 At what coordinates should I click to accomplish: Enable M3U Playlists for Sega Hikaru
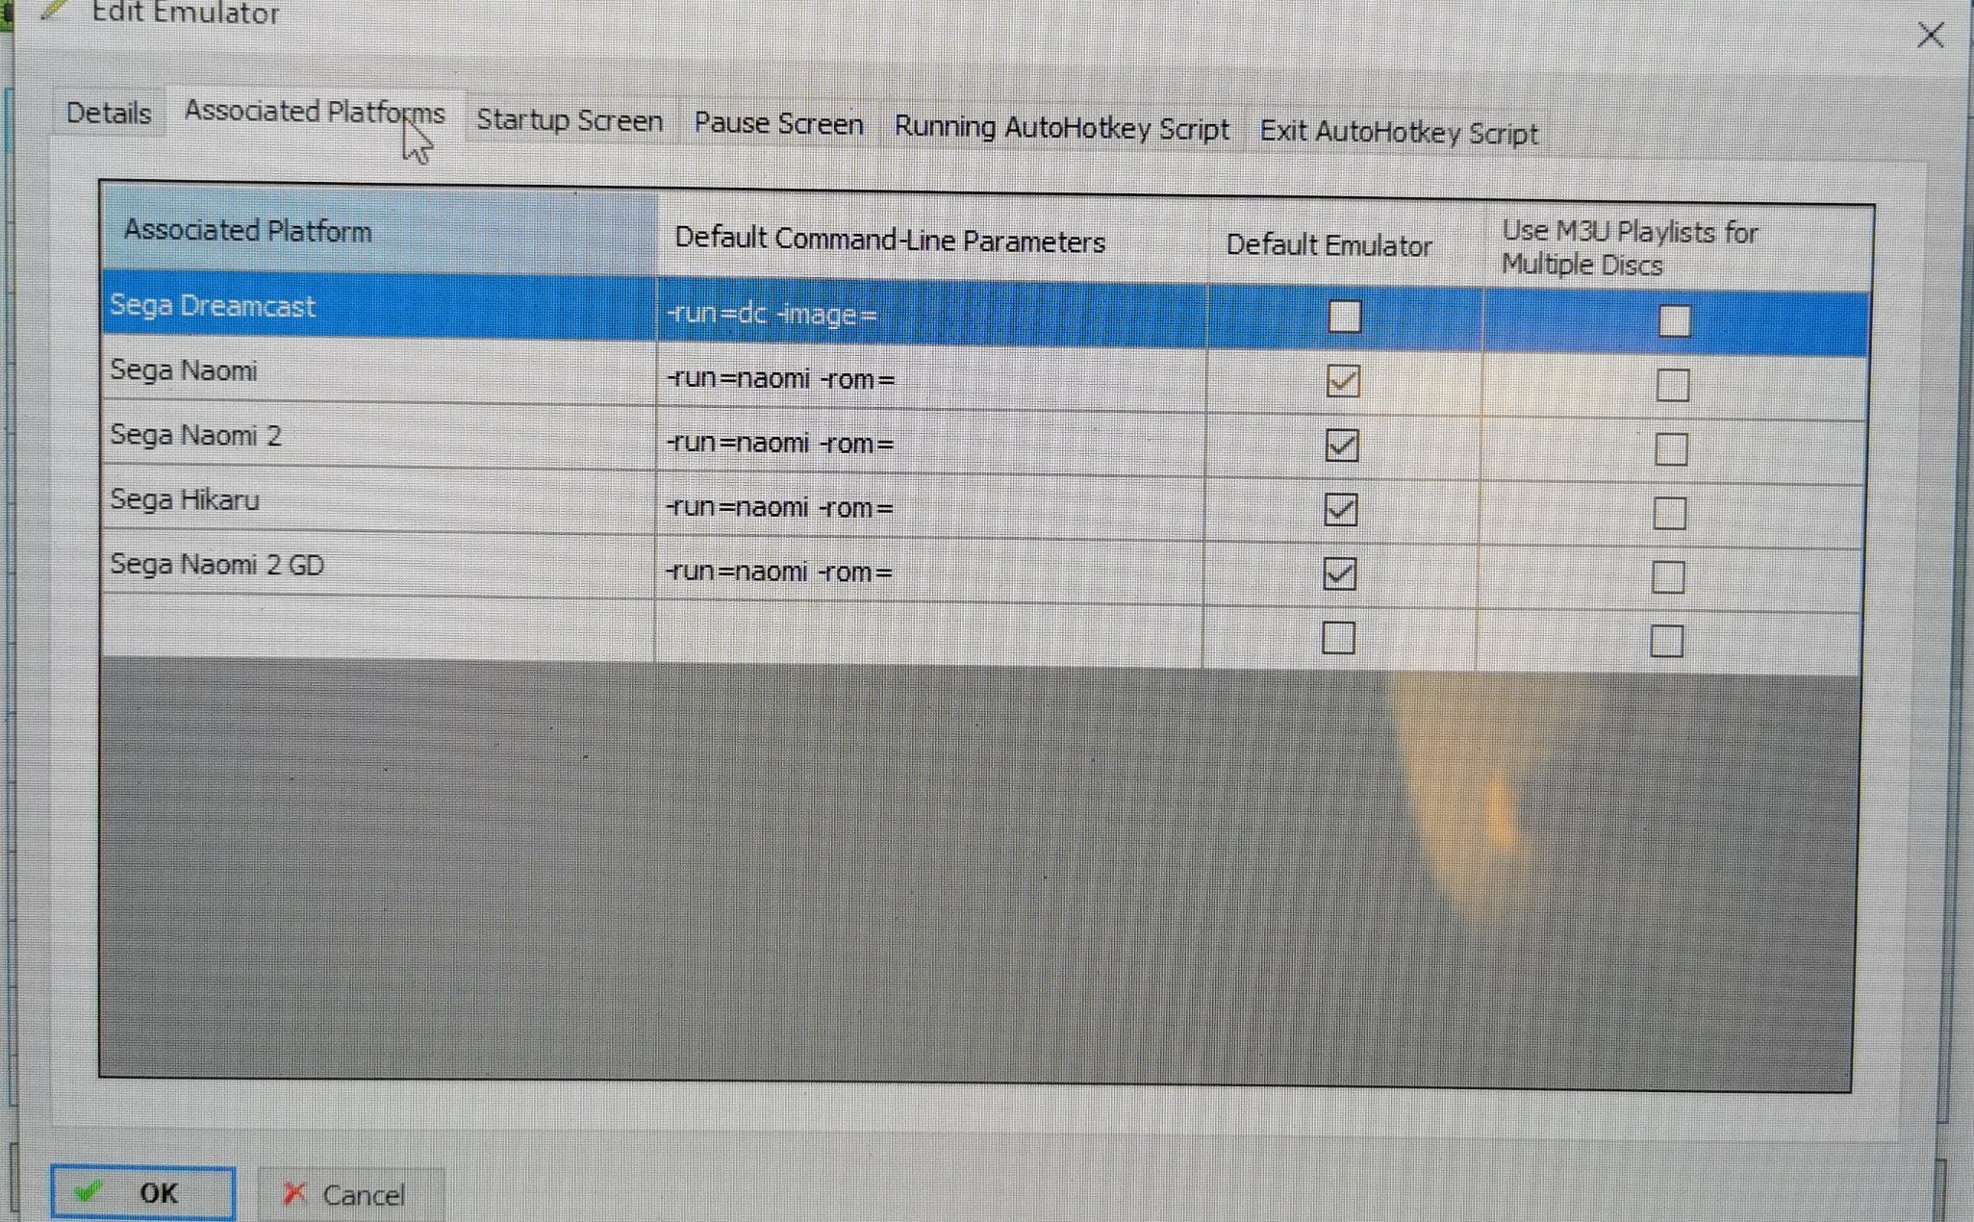coord(1670,514)
